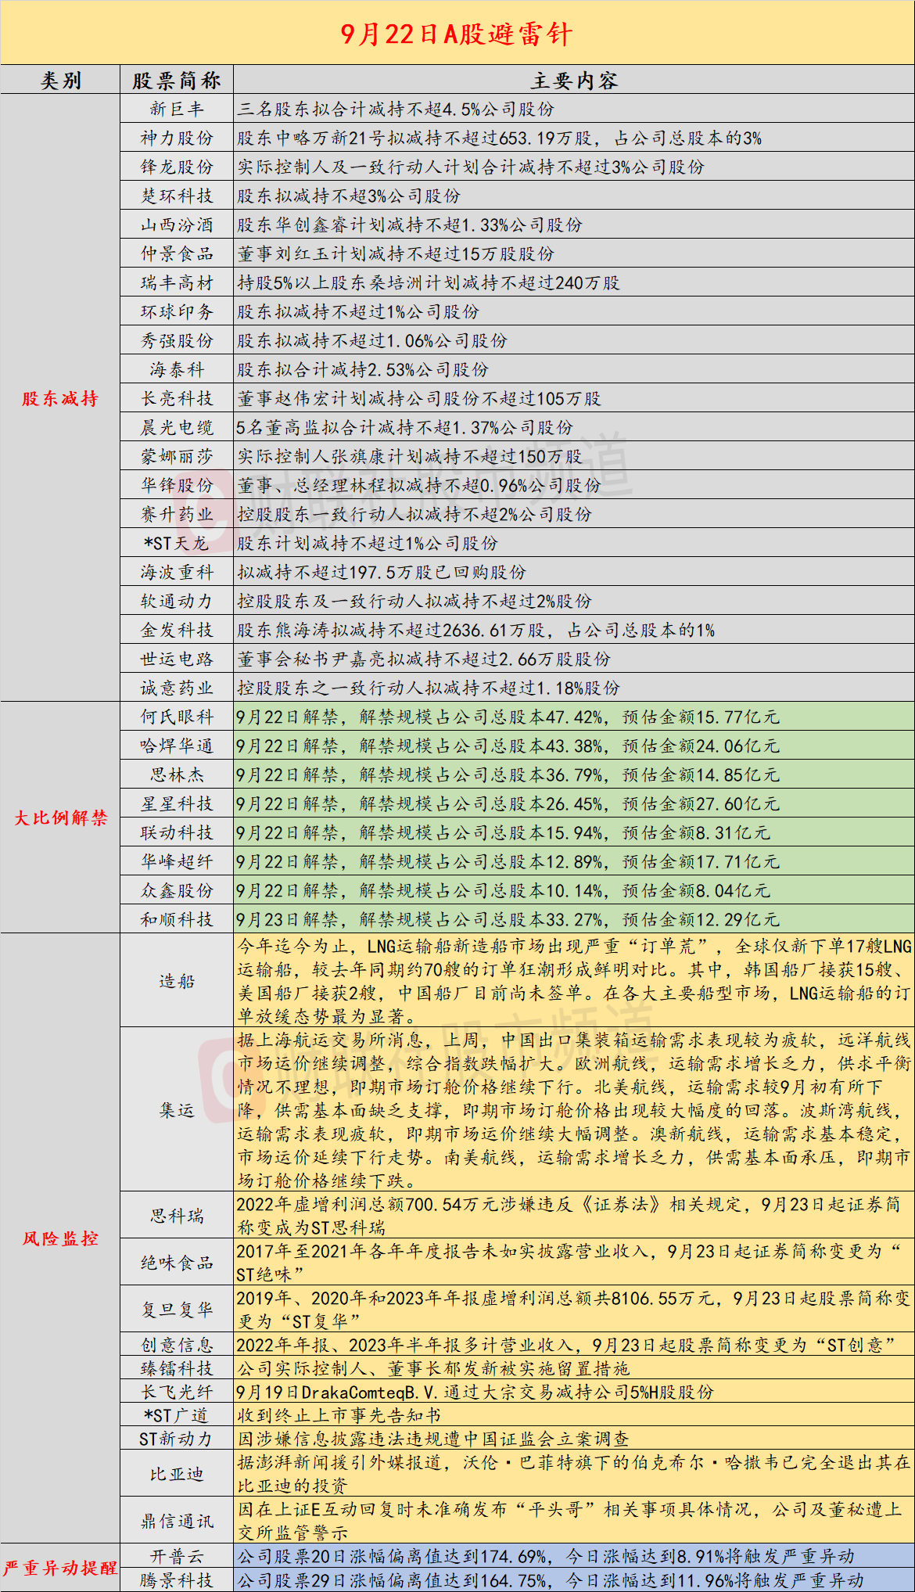Image resolution: width=915 pixels, height=1592 pixels.
Task: Select stock name 联动科技
Action: pos(177,833)
